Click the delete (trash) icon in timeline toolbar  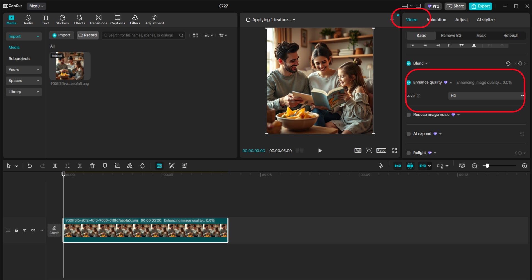(x=92, y=166)
